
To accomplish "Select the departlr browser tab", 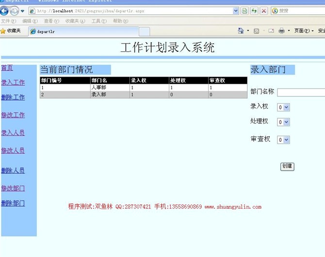I will pos(83,31).
